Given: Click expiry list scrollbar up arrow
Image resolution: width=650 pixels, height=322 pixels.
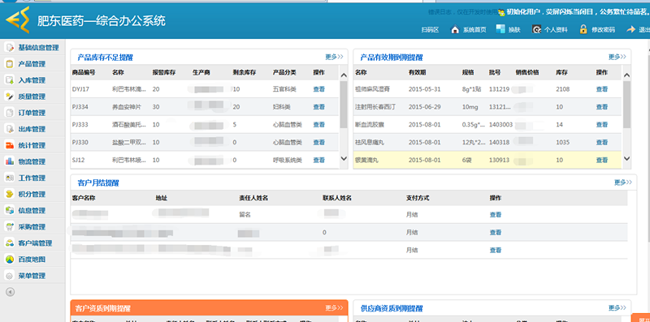Looking at the screenshot, I should (x=626, y=75).
